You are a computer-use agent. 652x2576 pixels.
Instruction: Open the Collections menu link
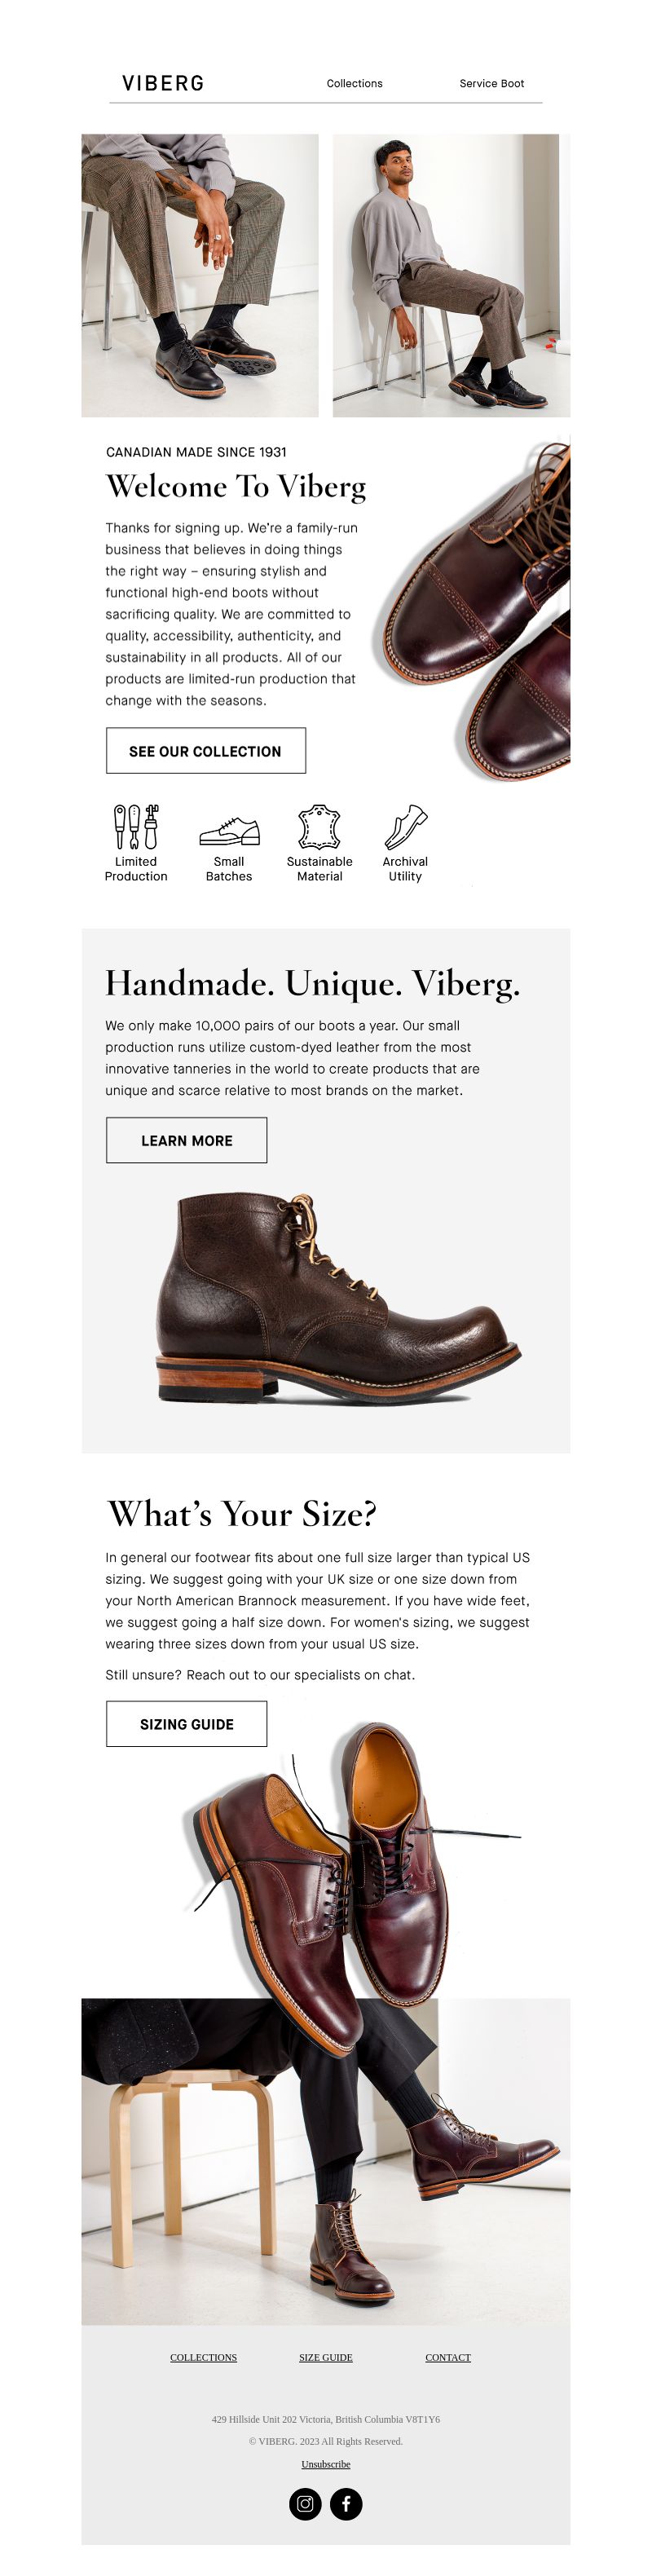tap(354, 83)
